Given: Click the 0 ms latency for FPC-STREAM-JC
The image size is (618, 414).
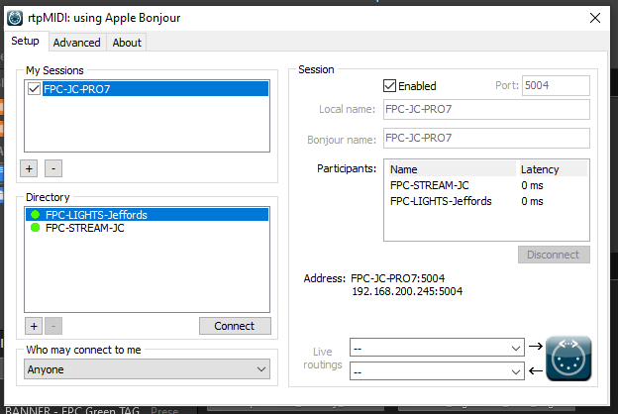Looking at the screenshot, I should pyautogui.click(x=532, y=185).
